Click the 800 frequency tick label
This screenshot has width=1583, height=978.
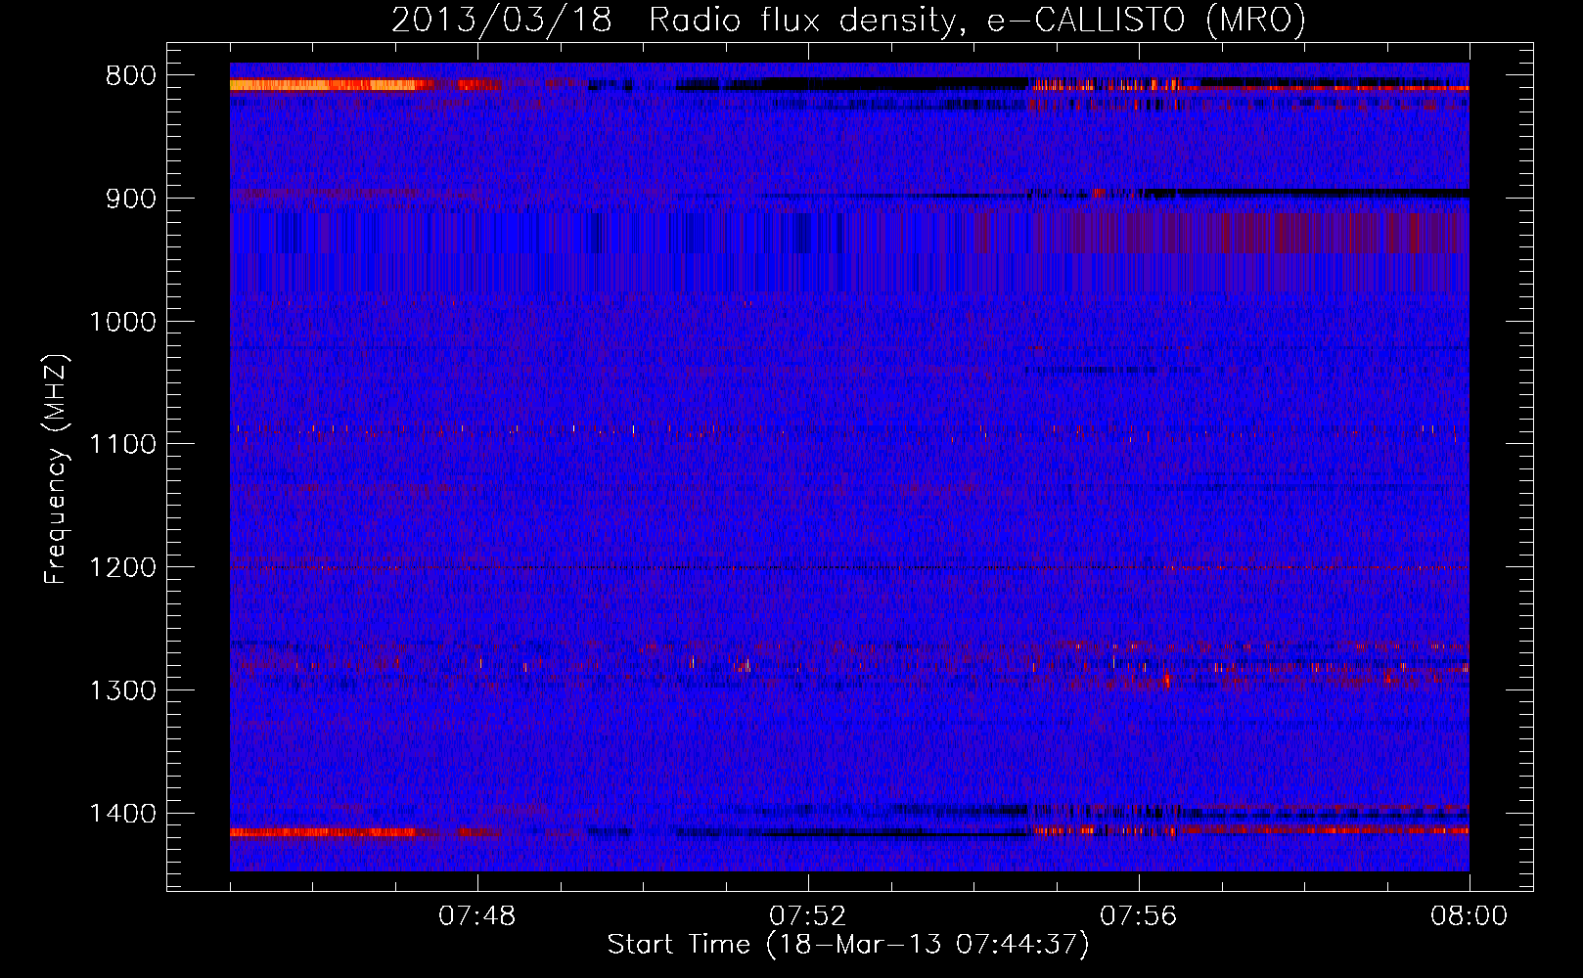pyautogui.click(x=131, y=76)
